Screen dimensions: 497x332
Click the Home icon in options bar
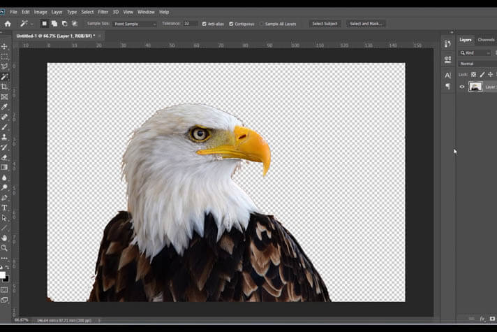[8, 24]
